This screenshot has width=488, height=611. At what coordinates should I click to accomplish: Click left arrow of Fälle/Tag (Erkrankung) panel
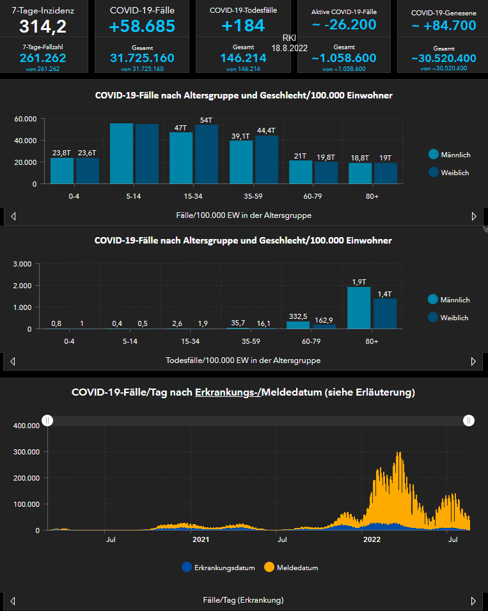point(13,601)
